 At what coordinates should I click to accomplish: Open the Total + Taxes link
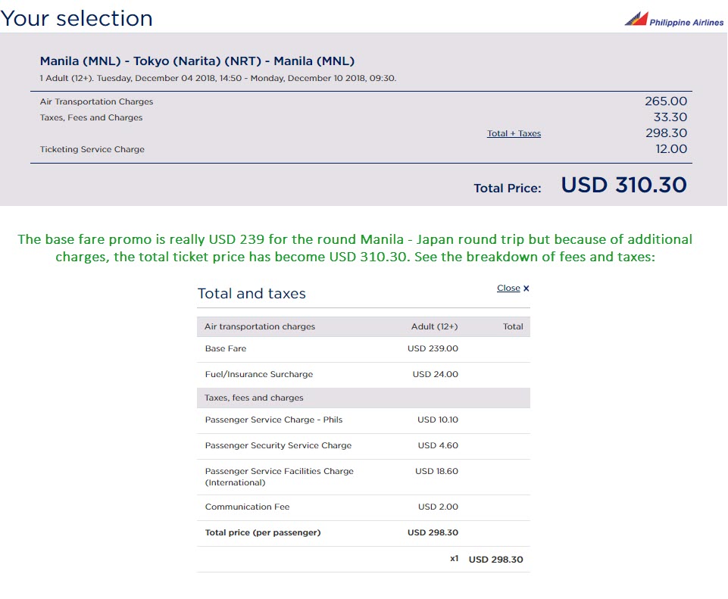(x=514, y=134)
